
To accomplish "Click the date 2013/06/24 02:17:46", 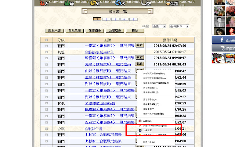I will pyautogui.click(x=170, y=46).
